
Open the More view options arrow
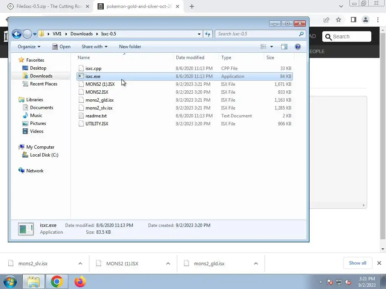pos(271,46)
